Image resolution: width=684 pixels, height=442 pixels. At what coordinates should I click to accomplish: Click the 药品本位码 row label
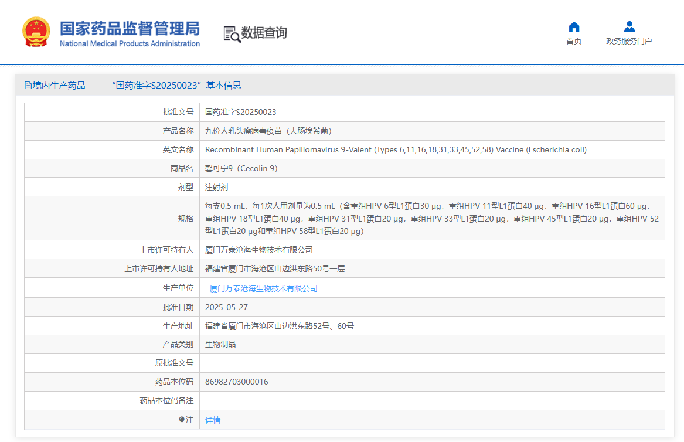click(174, 382)
